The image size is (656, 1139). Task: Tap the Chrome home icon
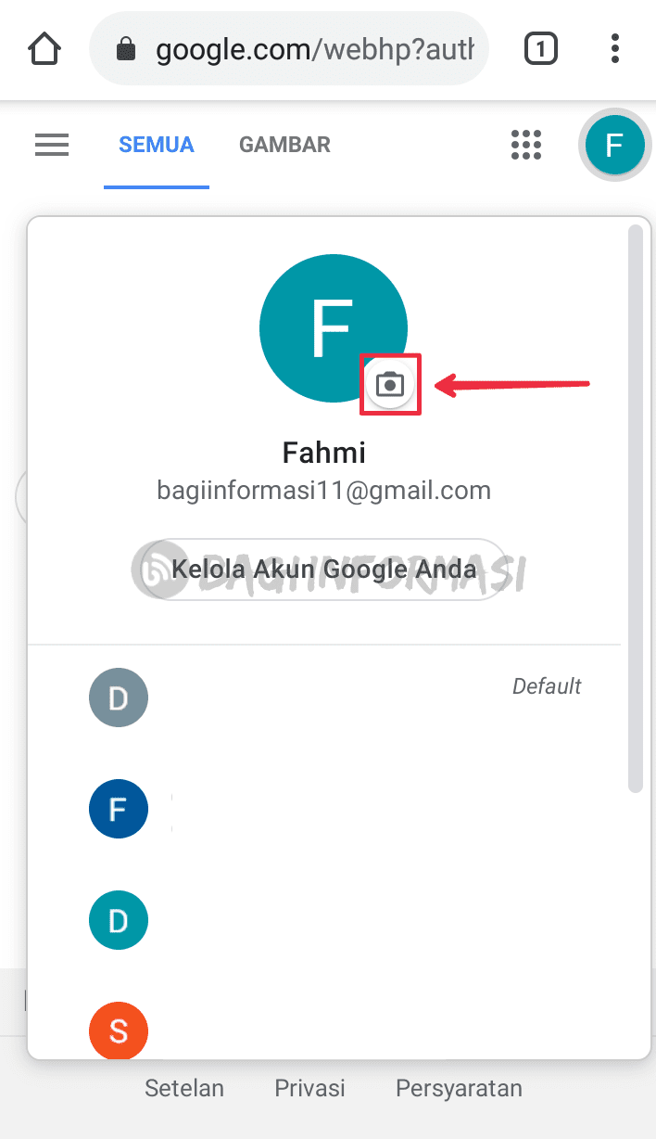coord(44,48)
